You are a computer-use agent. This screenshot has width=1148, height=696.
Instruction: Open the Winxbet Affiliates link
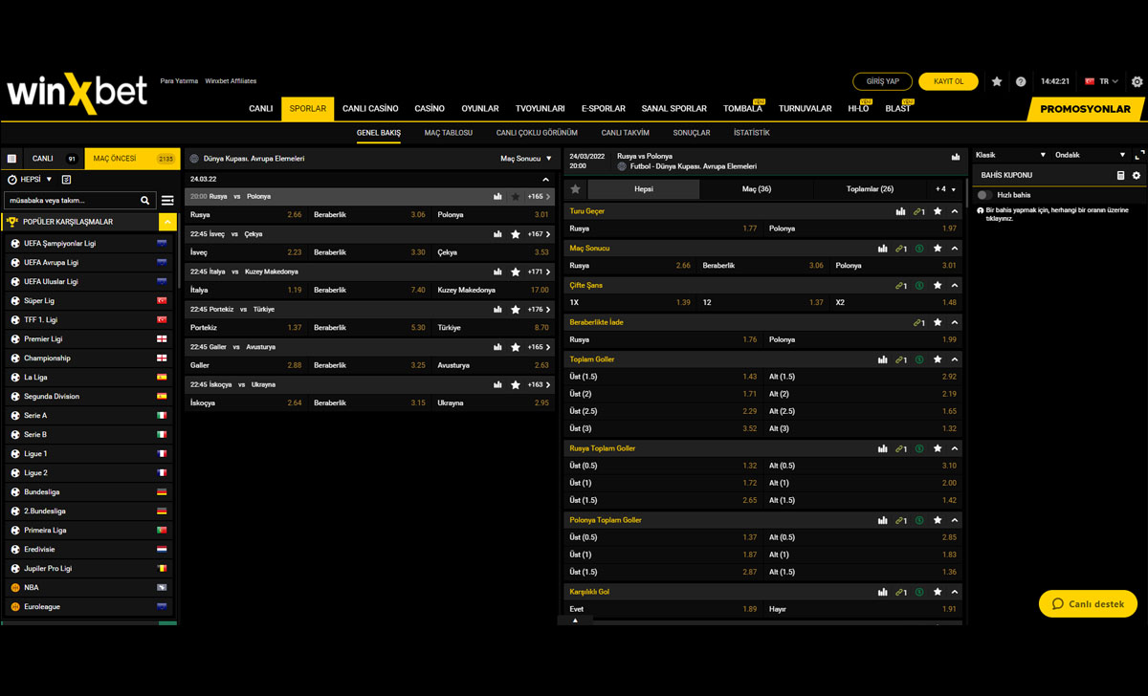point(231,81)
